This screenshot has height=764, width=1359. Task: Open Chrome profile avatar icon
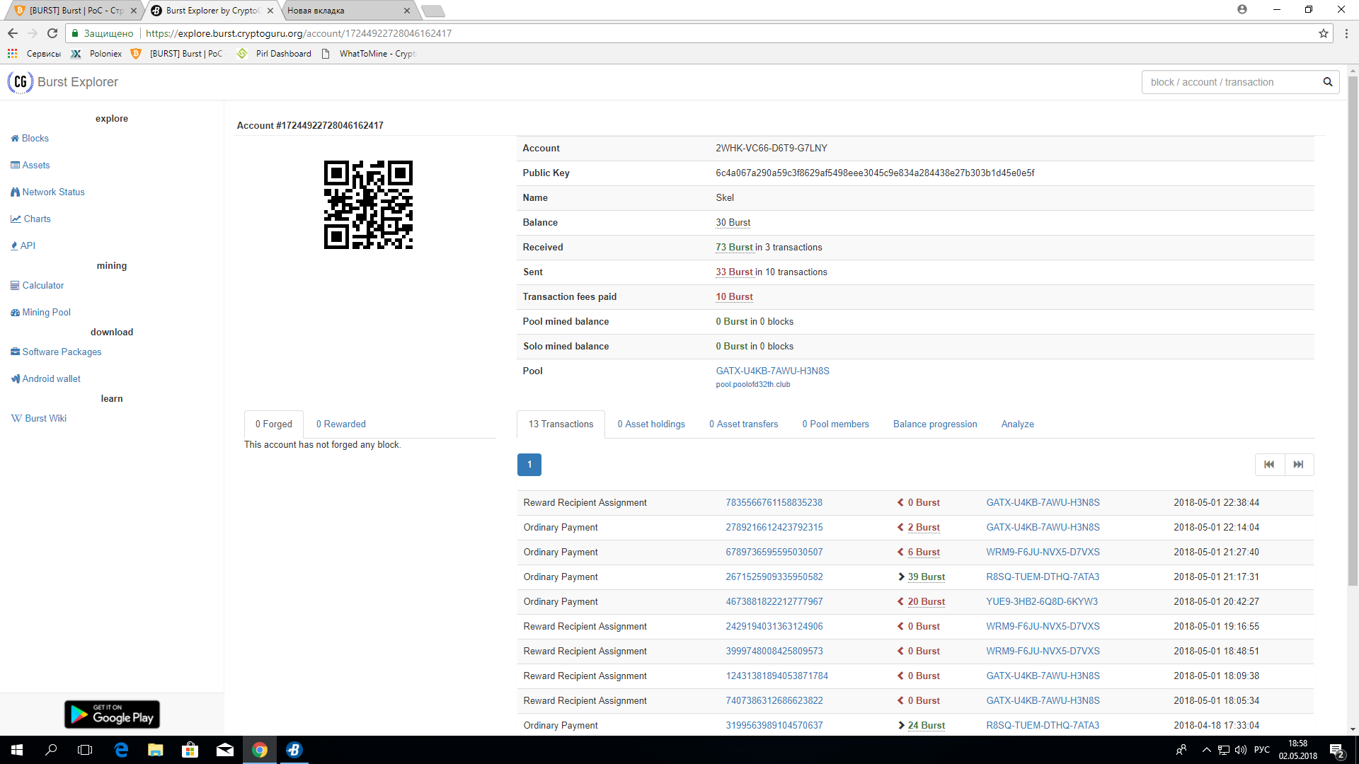tap(1242, 9)
